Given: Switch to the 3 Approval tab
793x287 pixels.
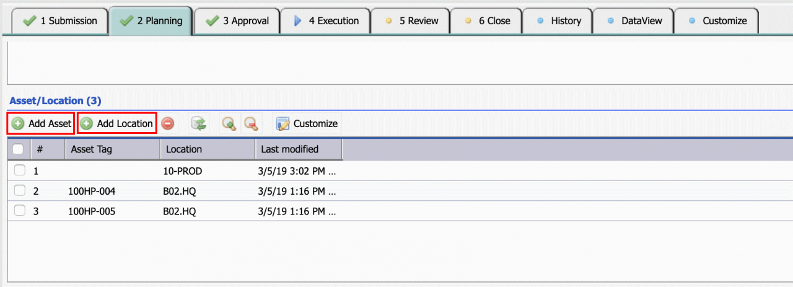Looking at the screenshot, I should click(236, 20).
